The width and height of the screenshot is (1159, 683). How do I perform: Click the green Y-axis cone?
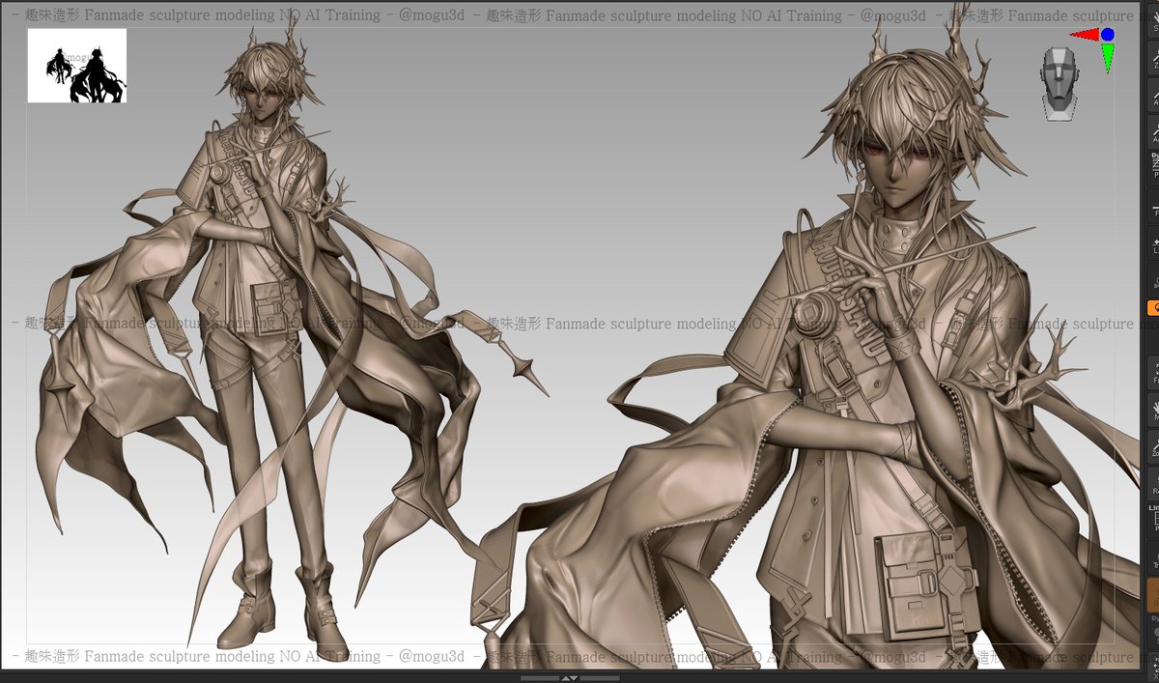tap(1107, 57)
